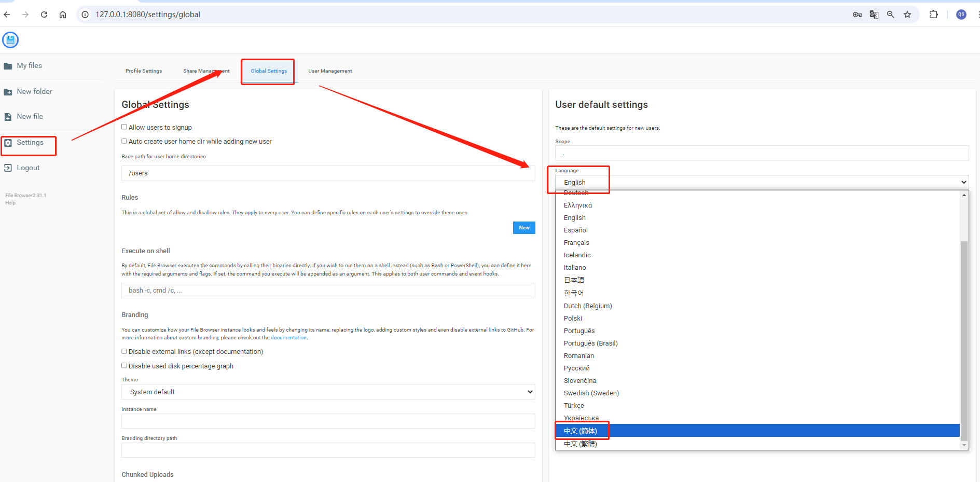This screenshot has width=980, height=482.
Task: Click the bash -c shell command field
Action: [328, 291]
